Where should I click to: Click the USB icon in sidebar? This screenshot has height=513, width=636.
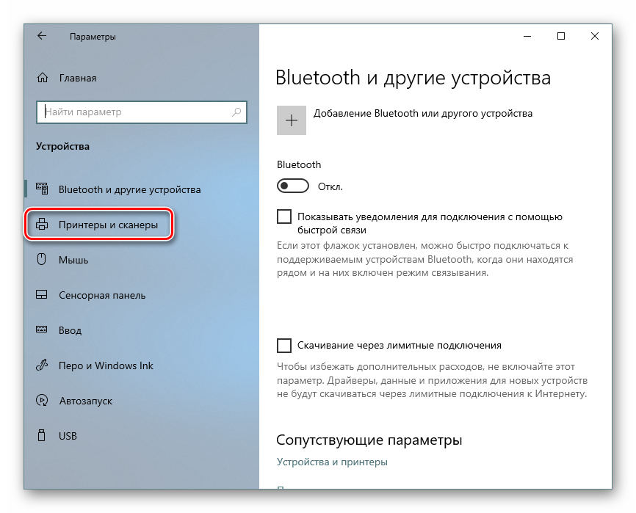pos(42,436)
